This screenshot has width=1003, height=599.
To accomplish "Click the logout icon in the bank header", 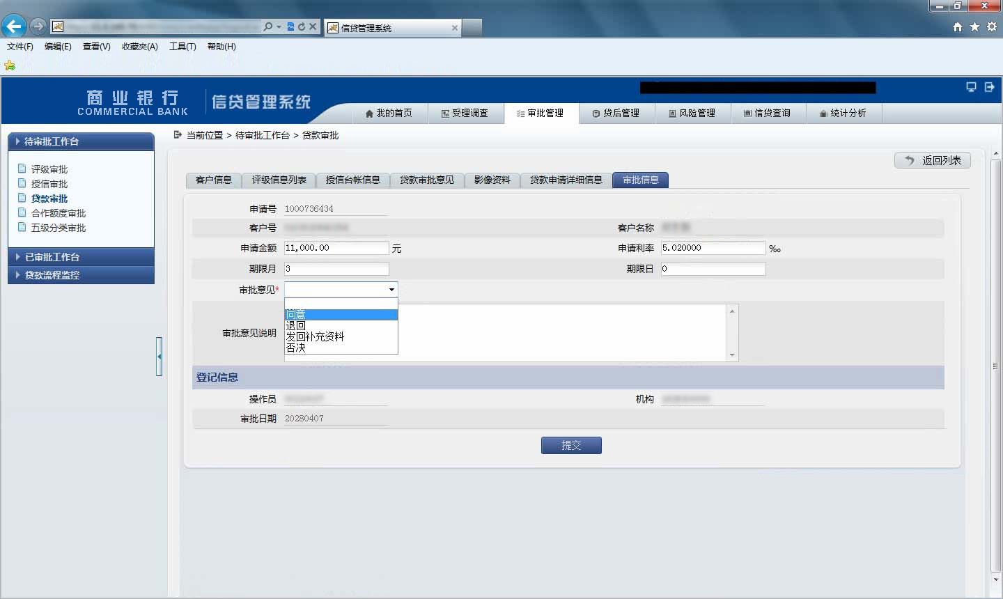I will (989, 87).
